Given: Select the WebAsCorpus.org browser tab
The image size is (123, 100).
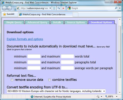Looking at the screenshot, I should pos(45,14).
